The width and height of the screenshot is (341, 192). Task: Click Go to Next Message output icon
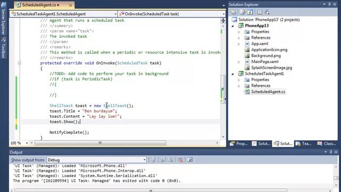coord(170,160)
